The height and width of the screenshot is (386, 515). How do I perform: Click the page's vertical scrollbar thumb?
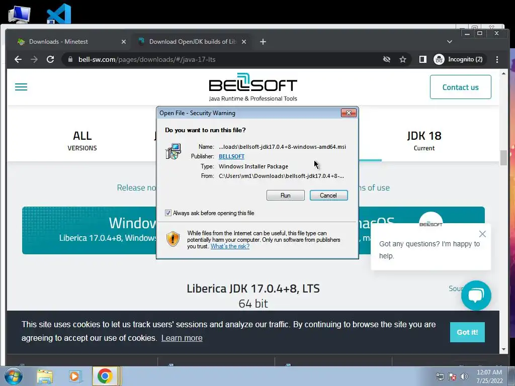click(503, 158)
